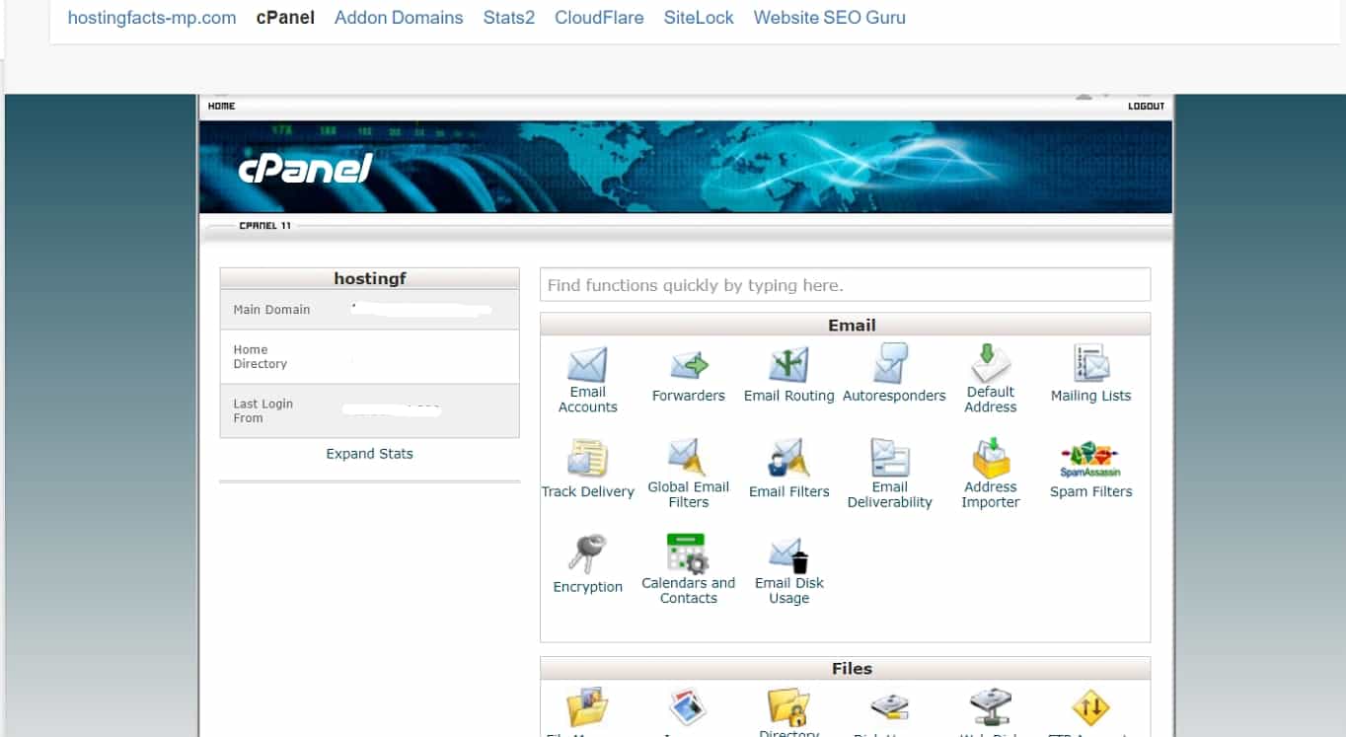Image resolution: width=1346 pixels, height=737 pixels.
Task: Switch to the SiteLock tab
Action: click(x=699, y=18)
